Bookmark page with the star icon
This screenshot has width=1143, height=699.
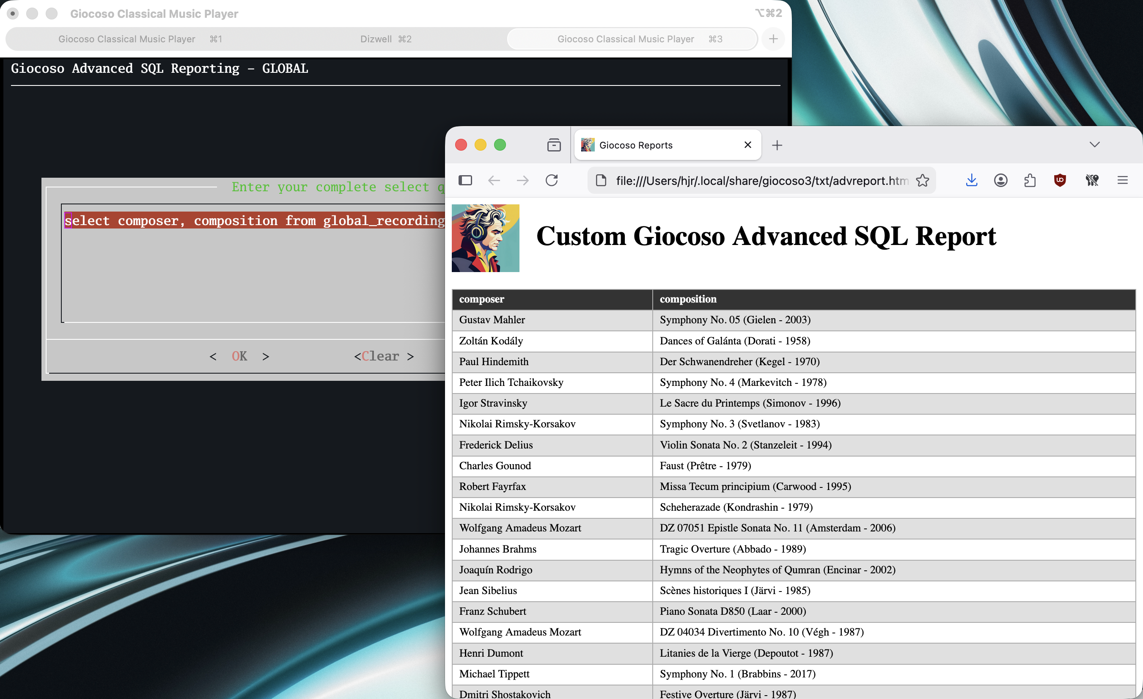(x=922, y=180)
